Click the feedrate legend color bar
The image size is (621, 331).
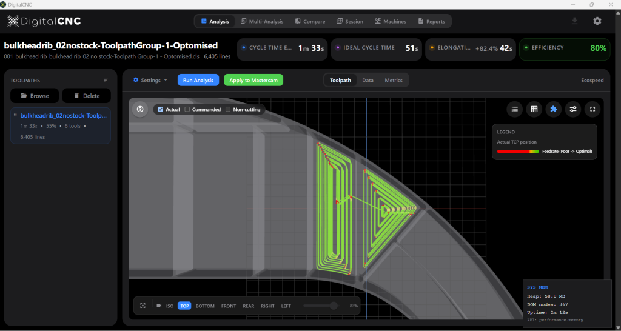click(518, 151)
